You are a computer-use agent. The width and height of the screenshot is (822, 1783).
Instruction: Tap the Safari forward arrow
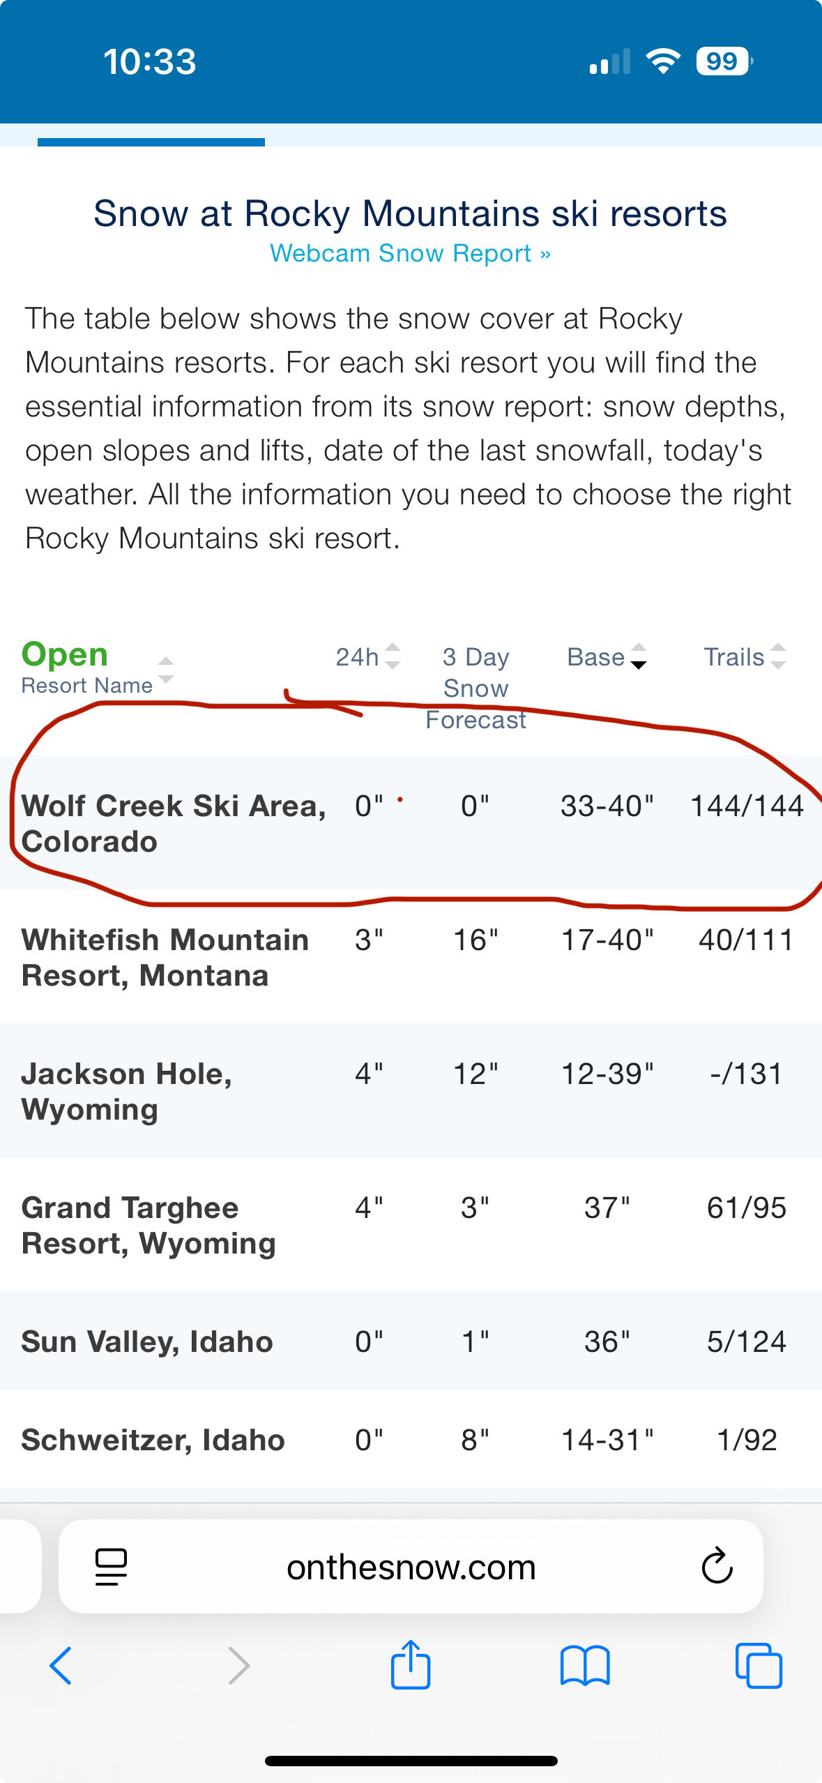click(238, 1666)
